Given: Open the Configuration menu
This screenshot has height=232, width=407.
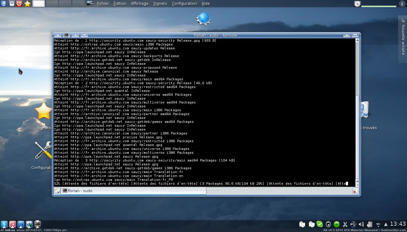Looking at the screenshot, I should (184, 4).
